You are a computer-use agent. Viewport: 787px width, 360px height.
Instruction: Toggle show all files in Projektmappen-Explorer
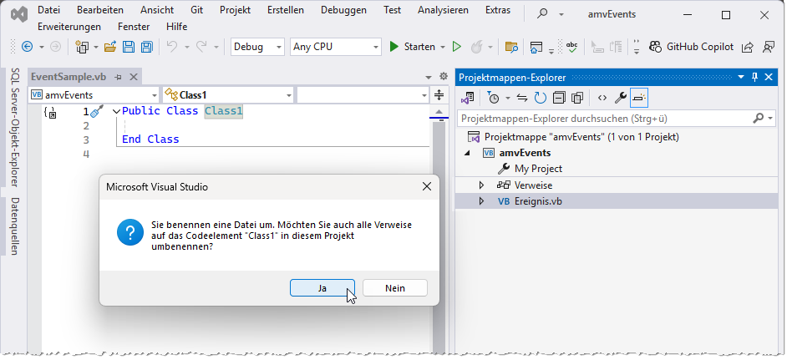pyautogui.click(x=577, y=98)
